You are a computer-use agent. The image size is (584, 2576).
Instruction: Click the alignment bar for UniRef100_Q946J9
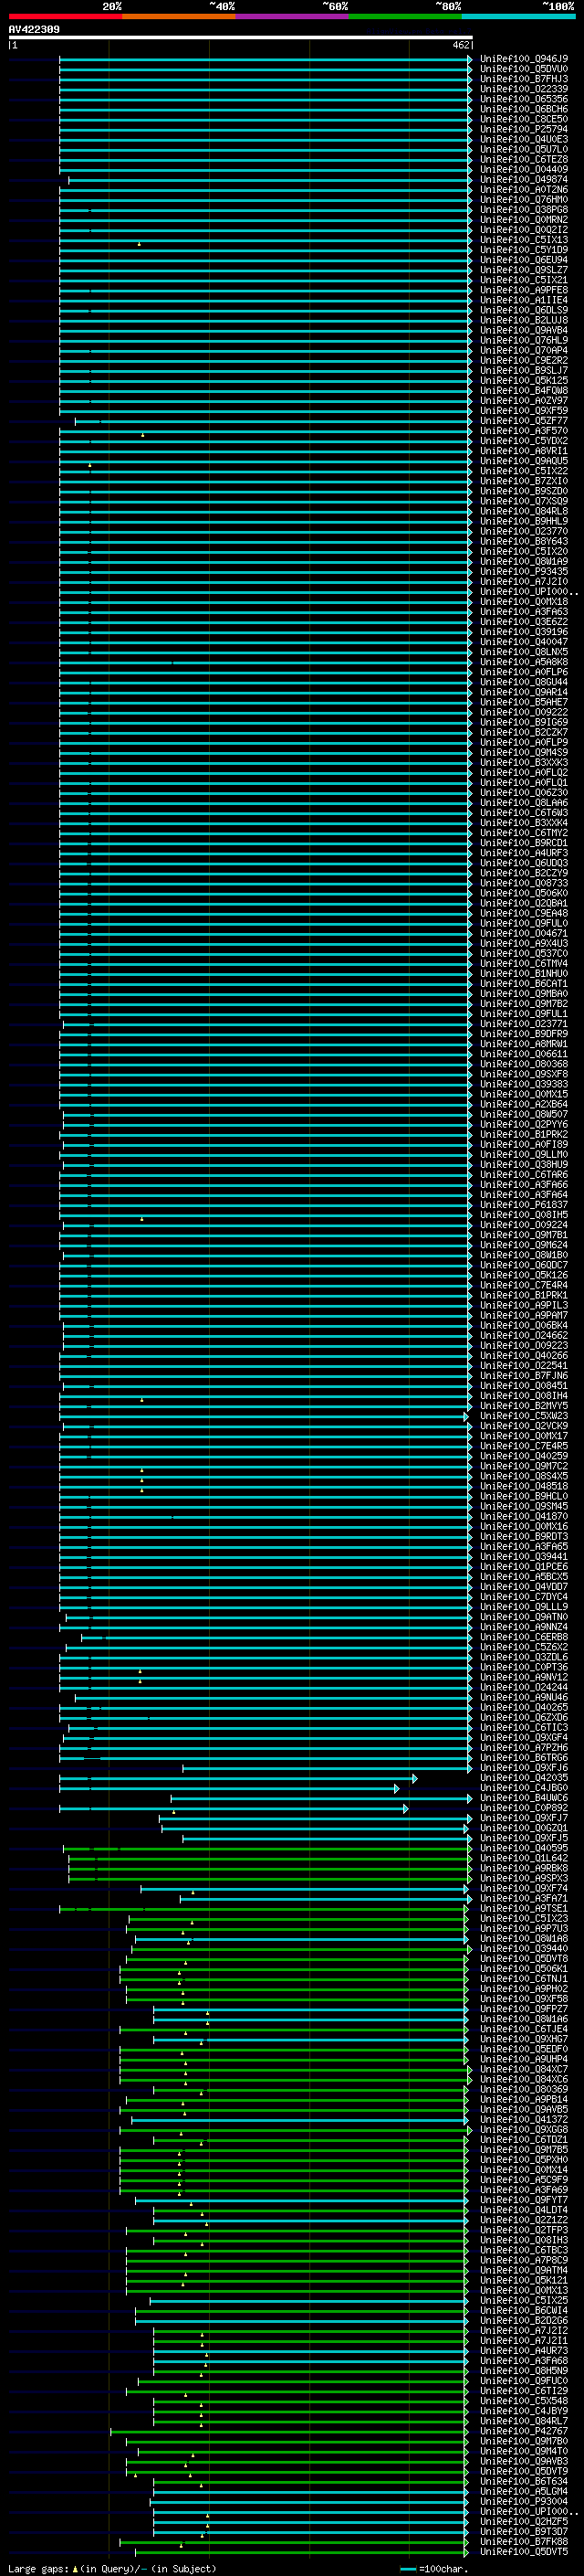coord(266,59)
